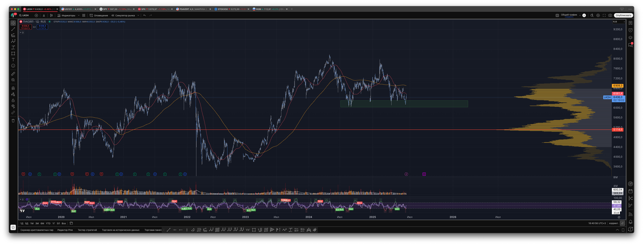Open the alerts clock panel
Viewport: 643px width, 245px height.
(630, 30)
